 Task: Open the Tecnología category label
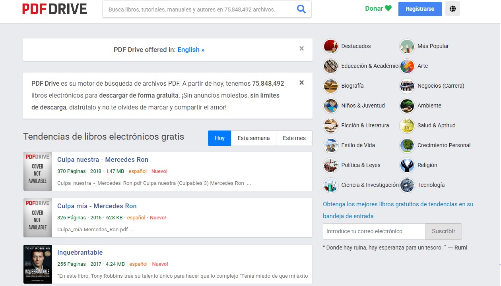(x=431, y=185)
